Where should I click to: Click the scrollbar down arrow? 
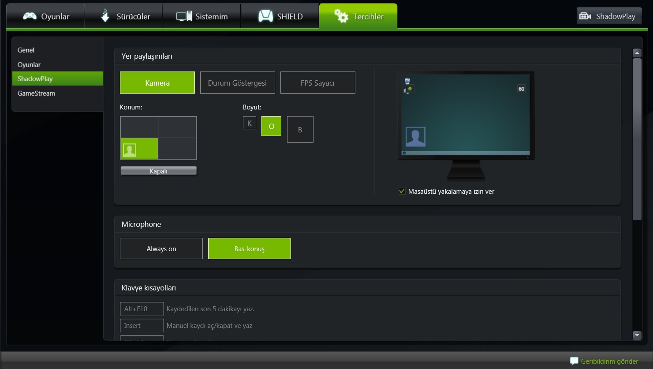pos(637,335)
